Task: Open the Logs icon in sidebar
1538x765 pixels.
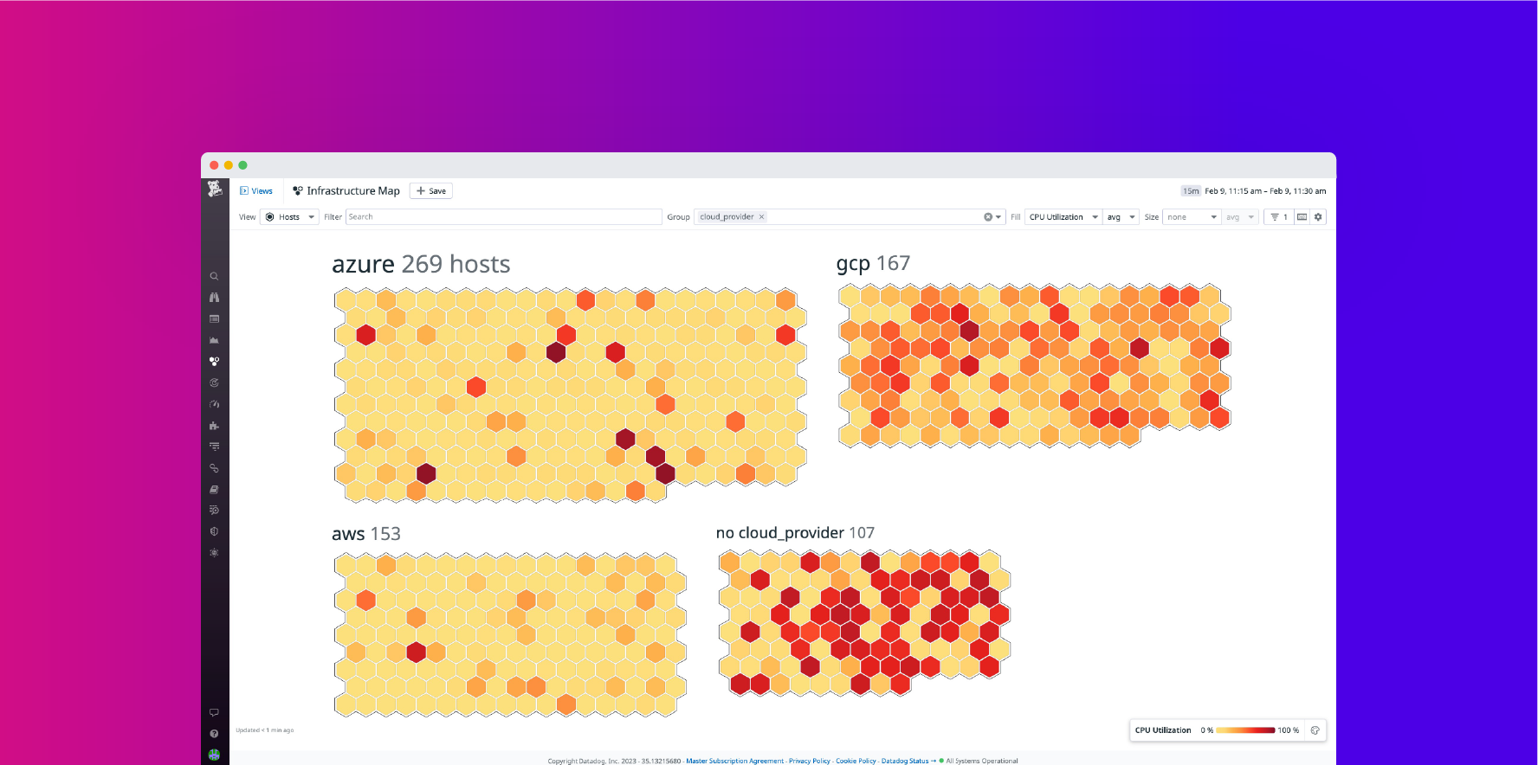Action: pyautogui.click(x=214, y=447)
